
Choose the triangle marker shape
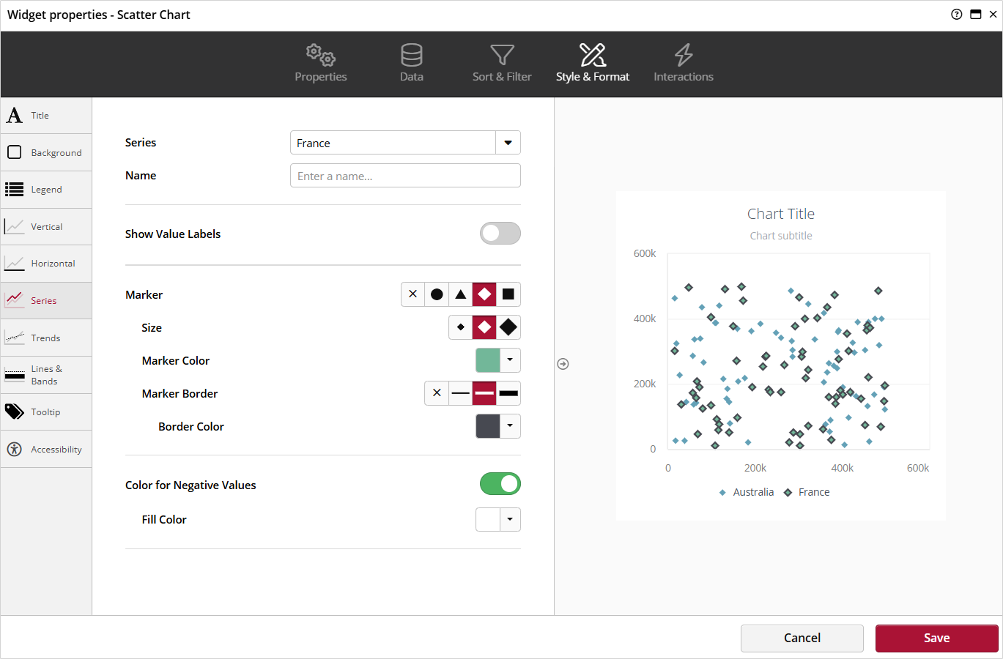(x=461, y=294)
